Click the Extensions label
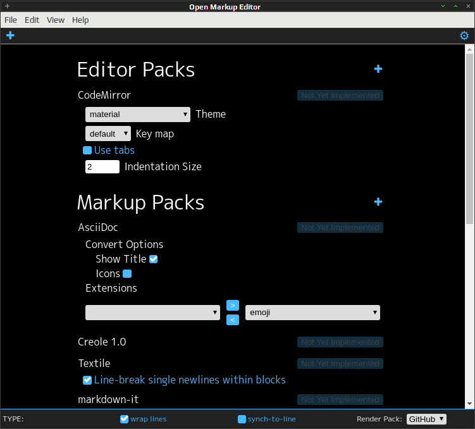Viewport: 475px width, 429px height. 111,288
